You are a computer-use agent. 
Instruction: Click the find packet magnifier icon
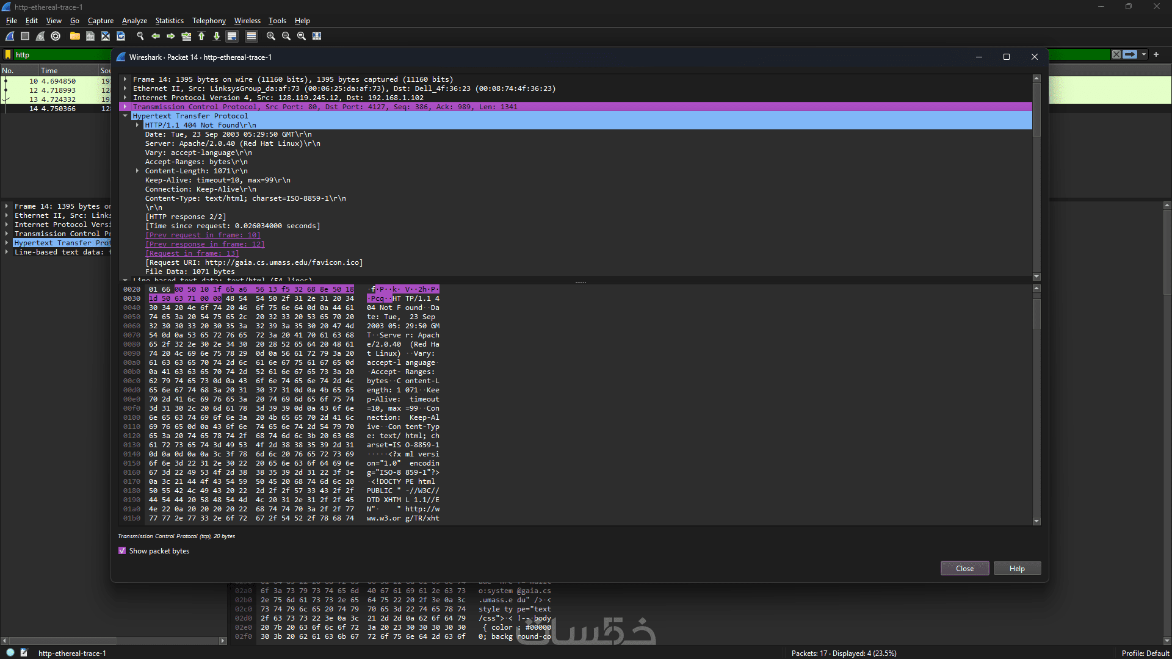140,36
